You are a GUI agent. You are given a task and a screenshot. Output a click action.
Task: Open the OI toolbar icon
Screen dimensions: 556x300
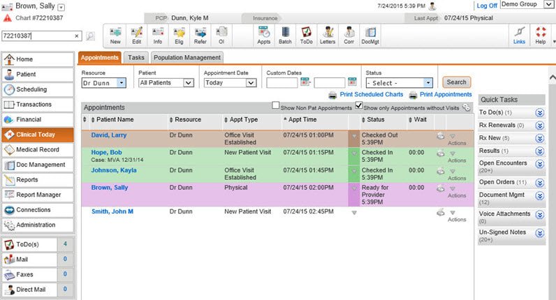click(221, 36)
